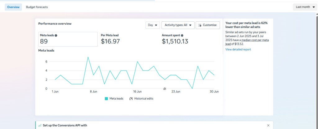This screenshot has width=318, height=129.
Task: Click the 23 Jun axis label
Action: point(176,92)
